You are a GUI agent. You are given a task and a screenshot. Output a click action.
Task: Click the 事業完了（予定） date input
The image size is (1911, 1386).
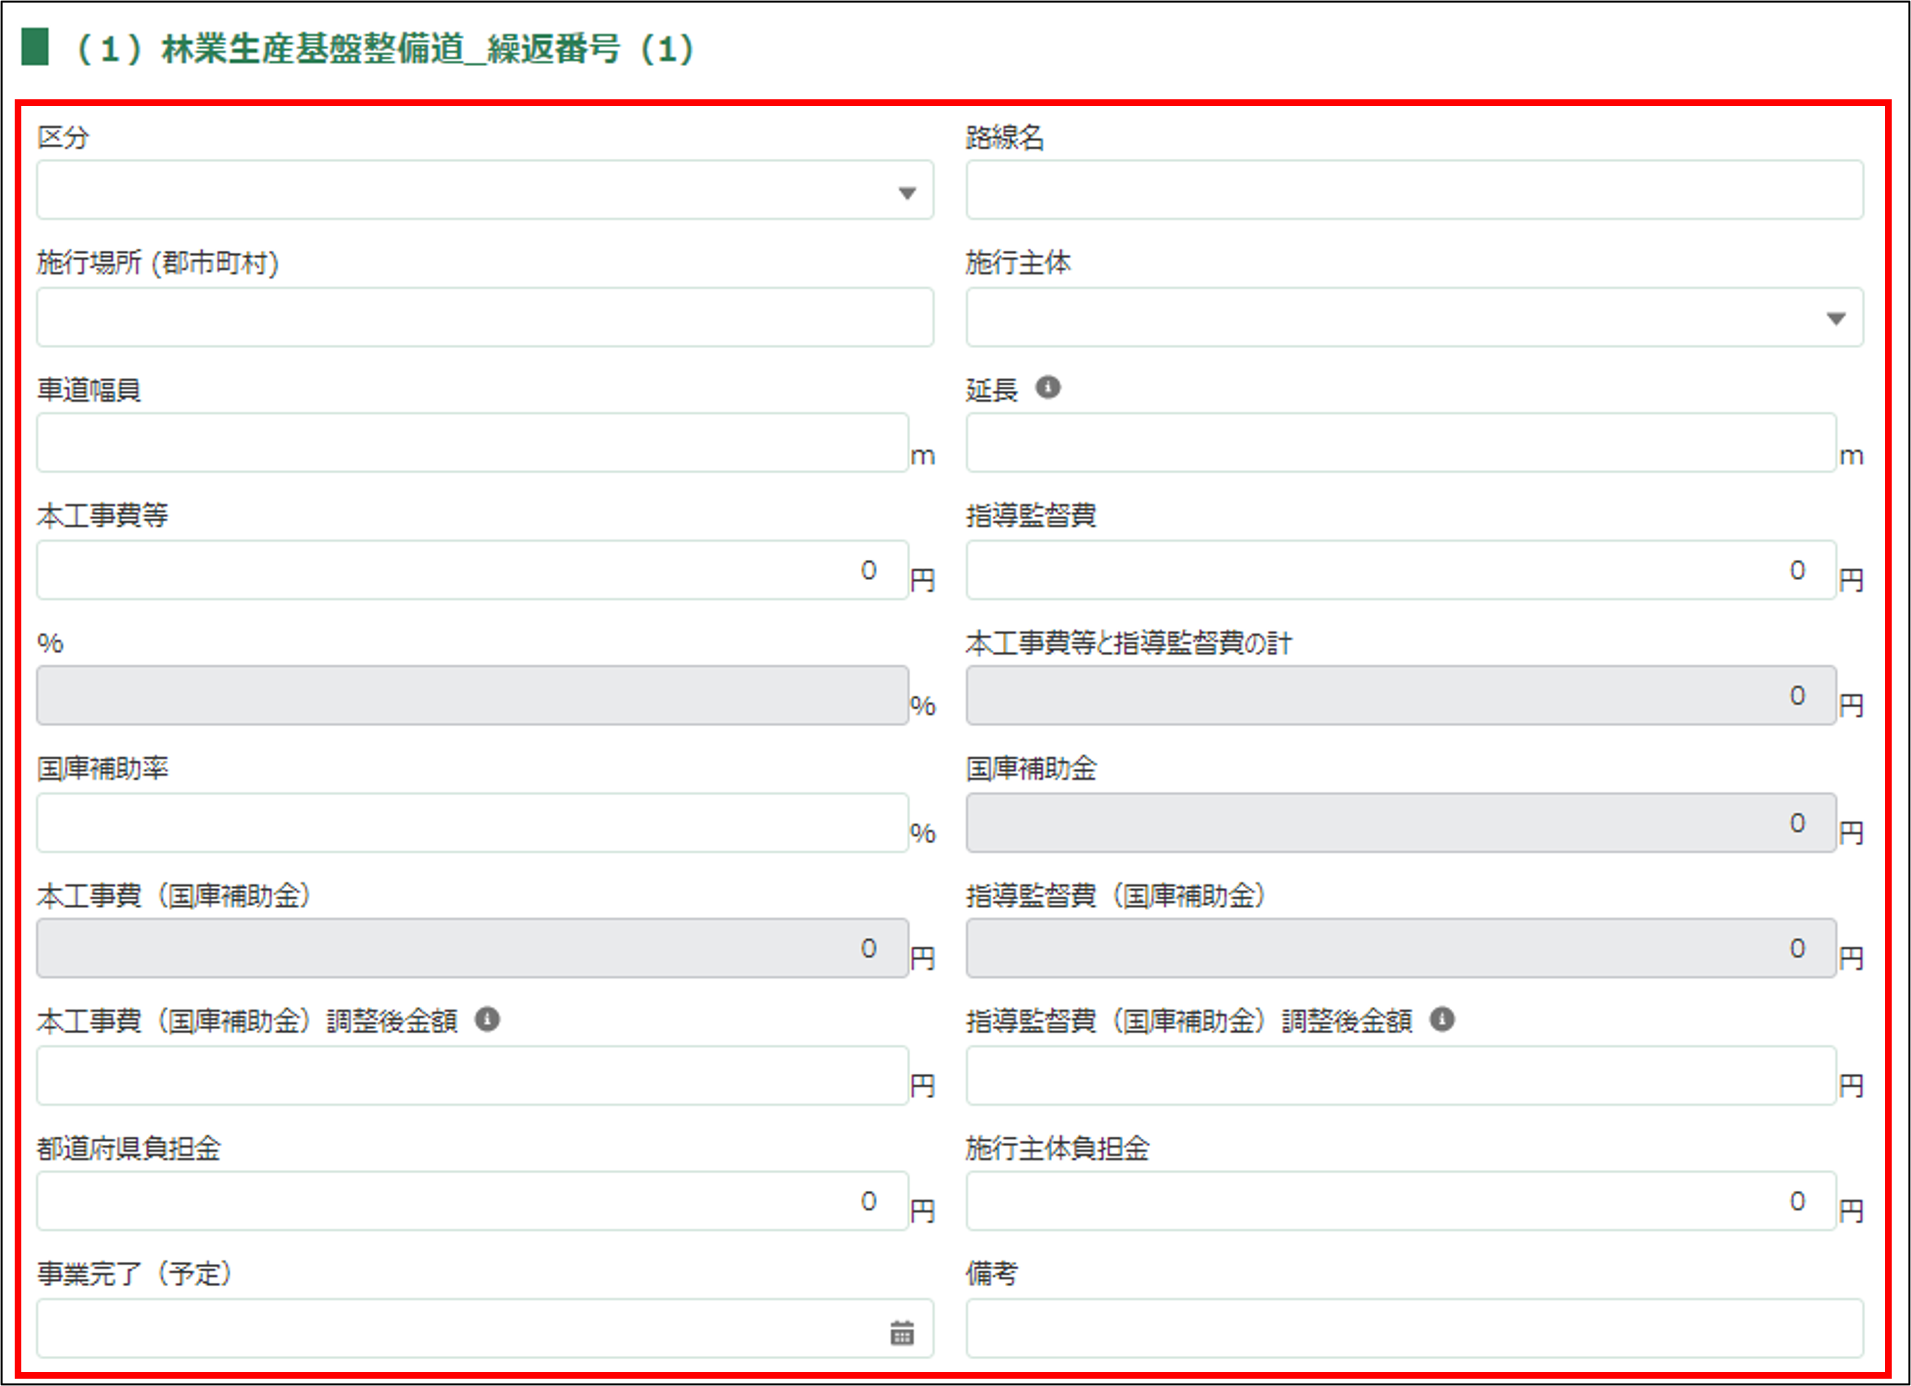point(455,1329)
